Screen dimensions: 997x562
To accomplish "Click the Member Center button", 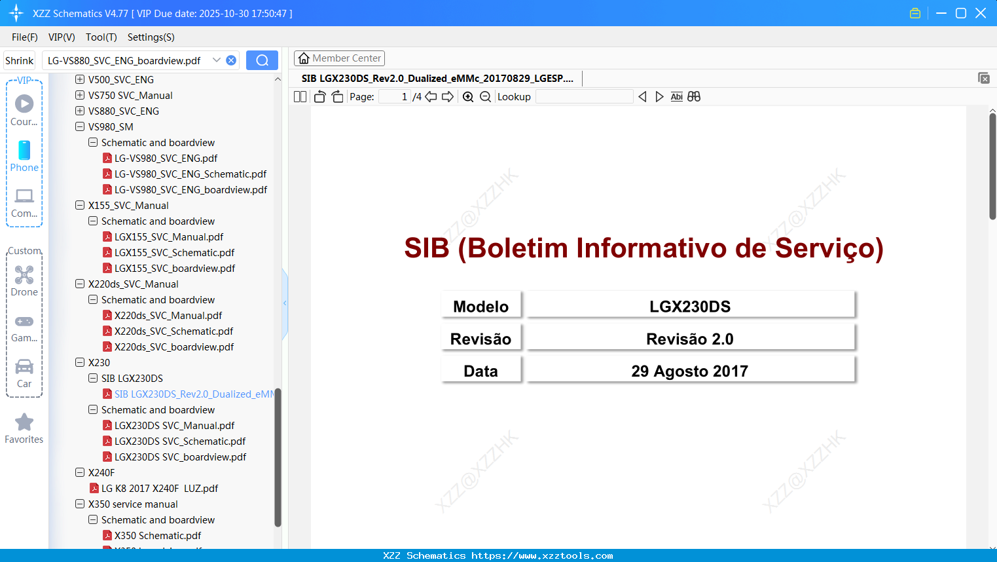I will click(339, 58).
